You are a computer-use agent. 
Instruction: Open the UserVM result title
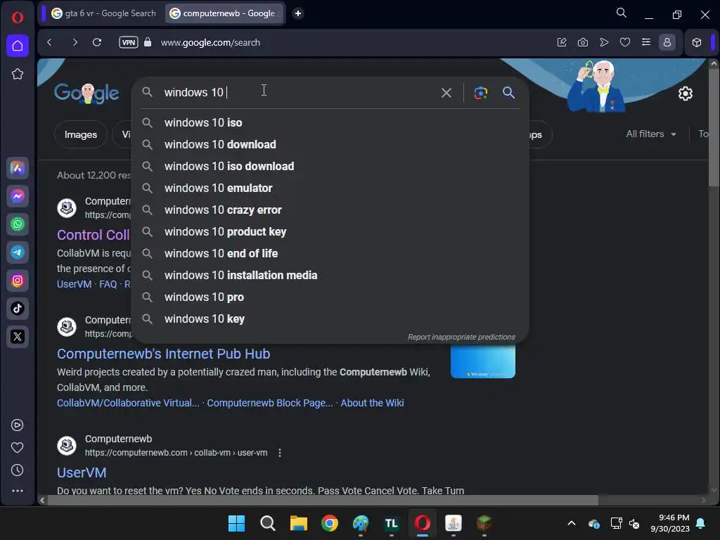(82, 472)
